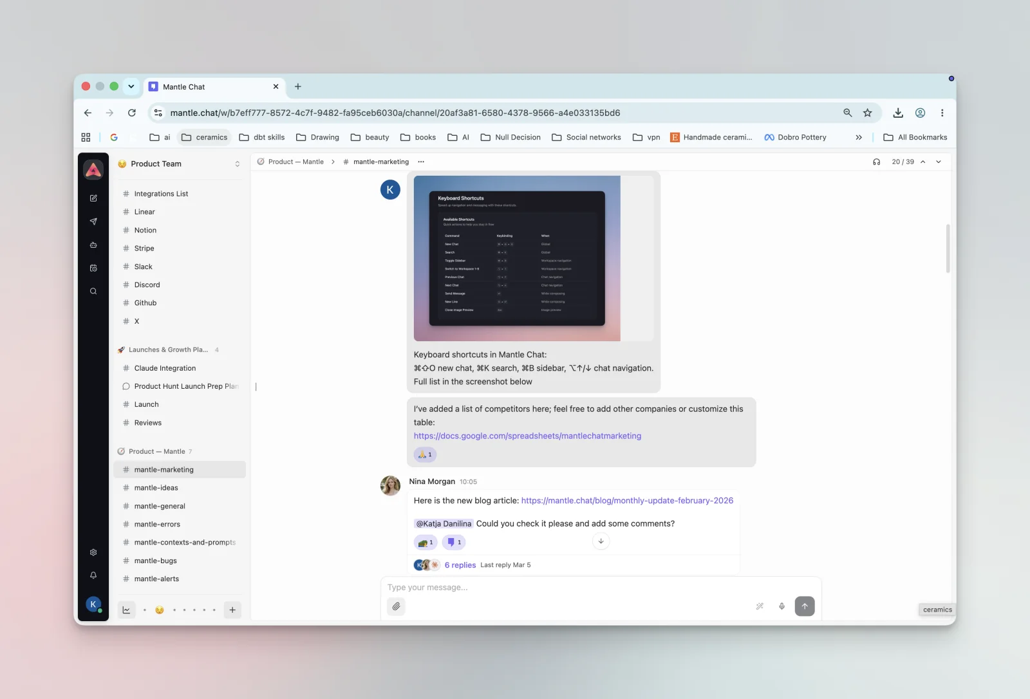Open the Keyboard Shortcuts screenshot image
Viewport: 1030px width, 699px height.
[x=517, y=258]
